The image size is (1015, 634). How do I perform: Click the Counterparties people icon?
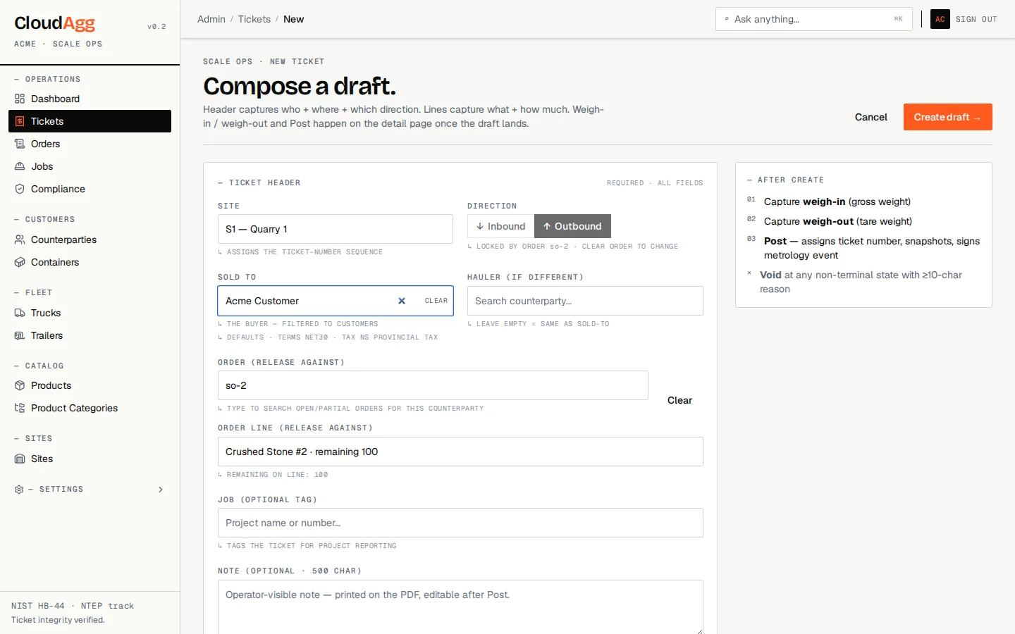pyautogui.click(x=20, y=240)
